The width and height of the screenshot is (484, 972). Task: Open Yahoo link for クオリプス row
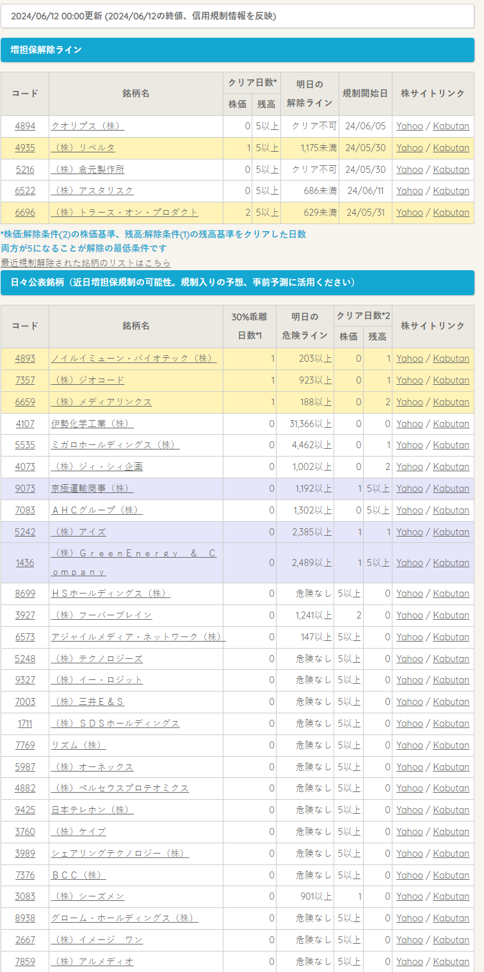pos(410,126)
